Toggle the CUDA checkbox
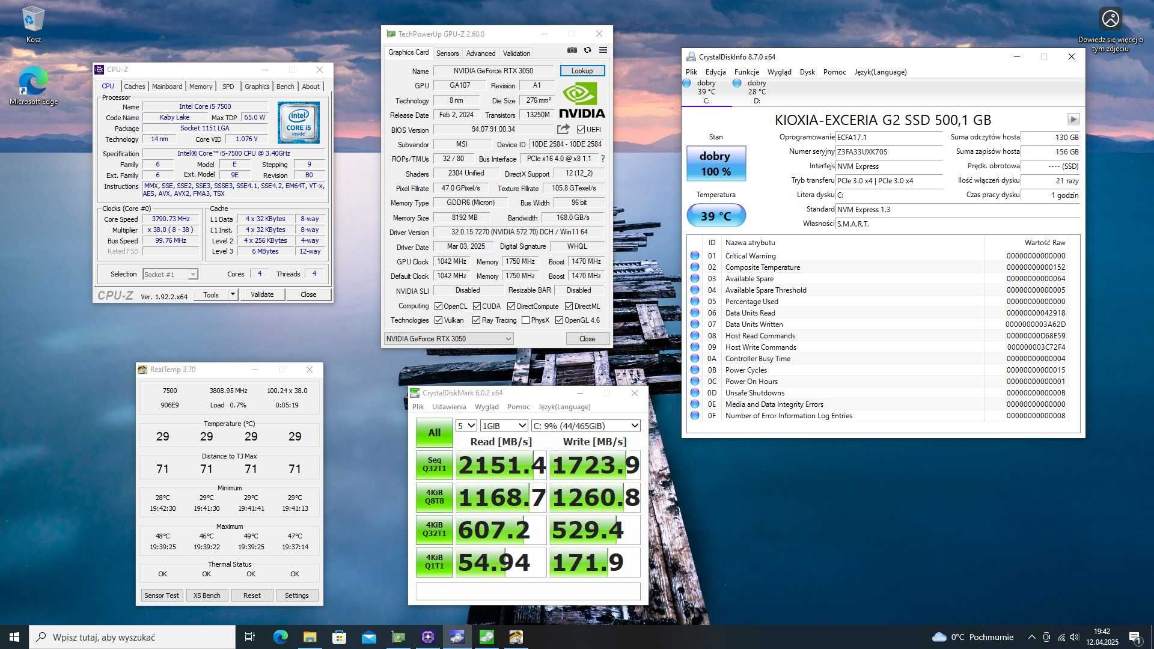Screen dimensions: 1154x649 tap(477, 306)
